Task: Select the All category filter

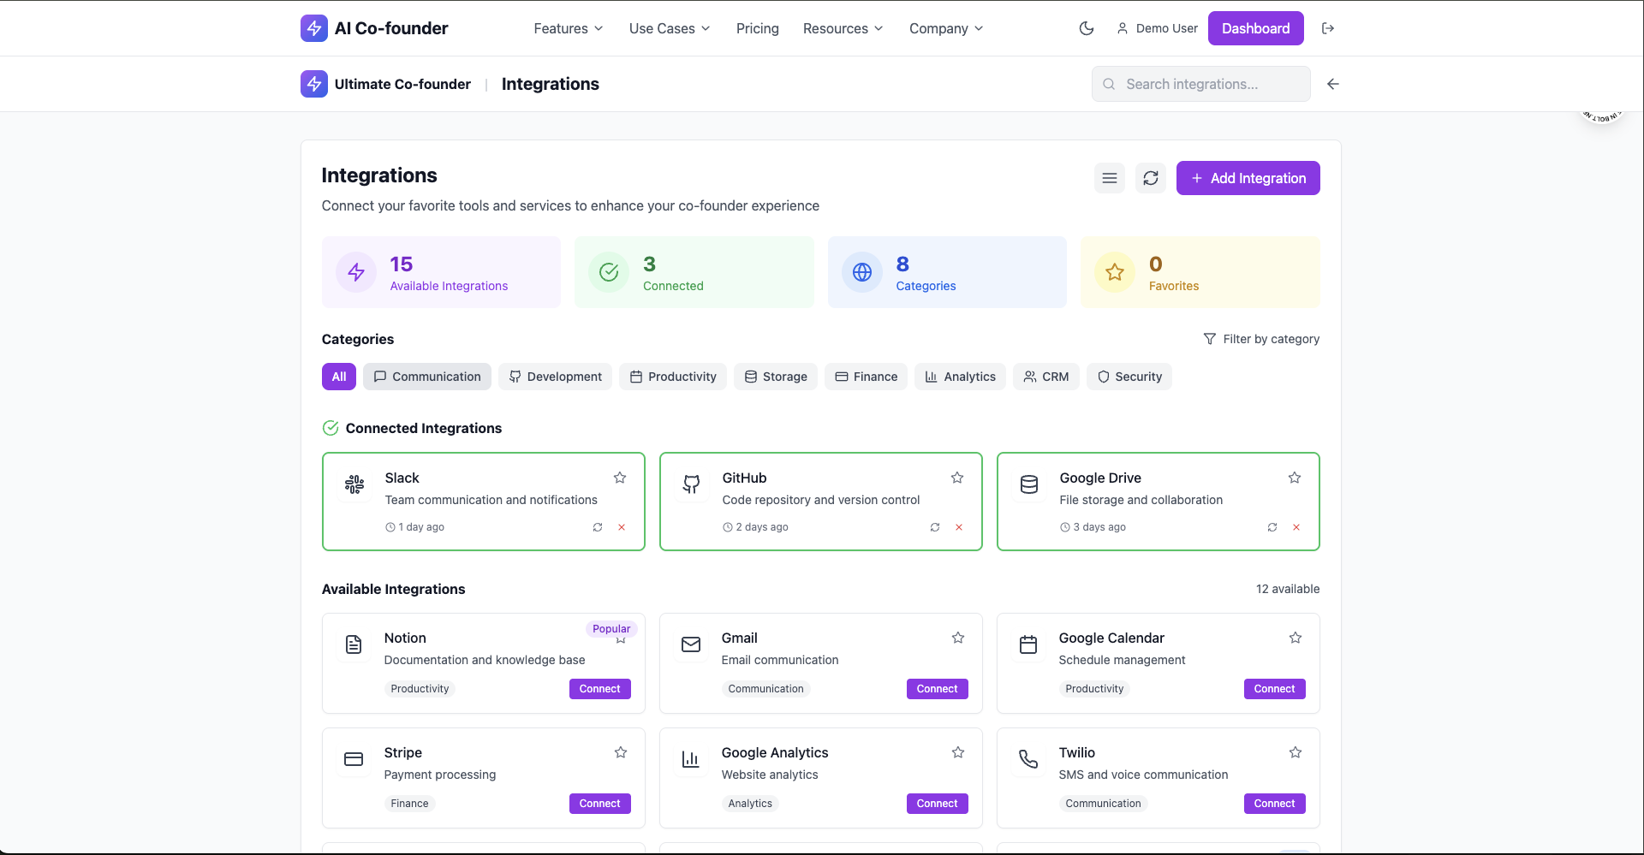Action: [339, 377]
